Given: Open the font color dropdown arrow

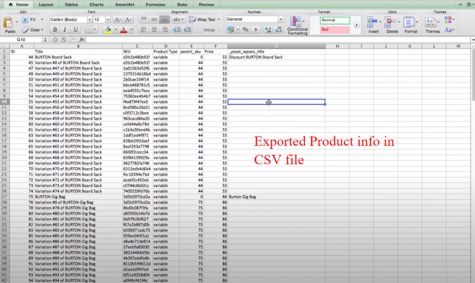Looking at the screenshot, I should click(x=131, y=30).
